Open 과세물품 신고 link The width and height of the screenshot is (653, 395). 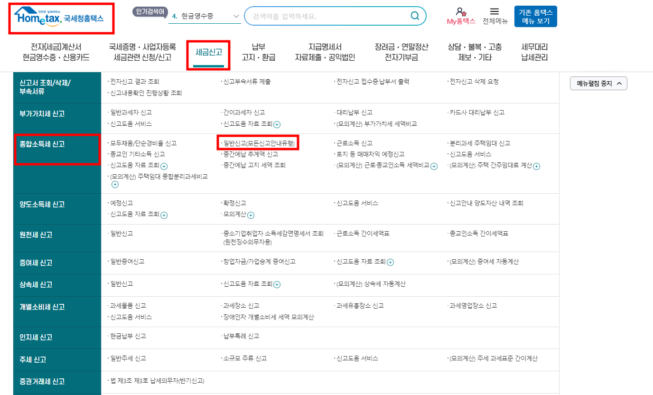(127, 306)
